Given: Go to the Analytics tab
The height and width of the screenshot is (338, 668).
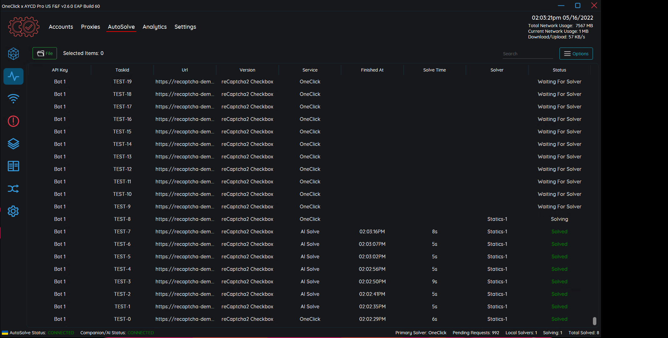Looking at the screenshot, I should pos(155,27).
